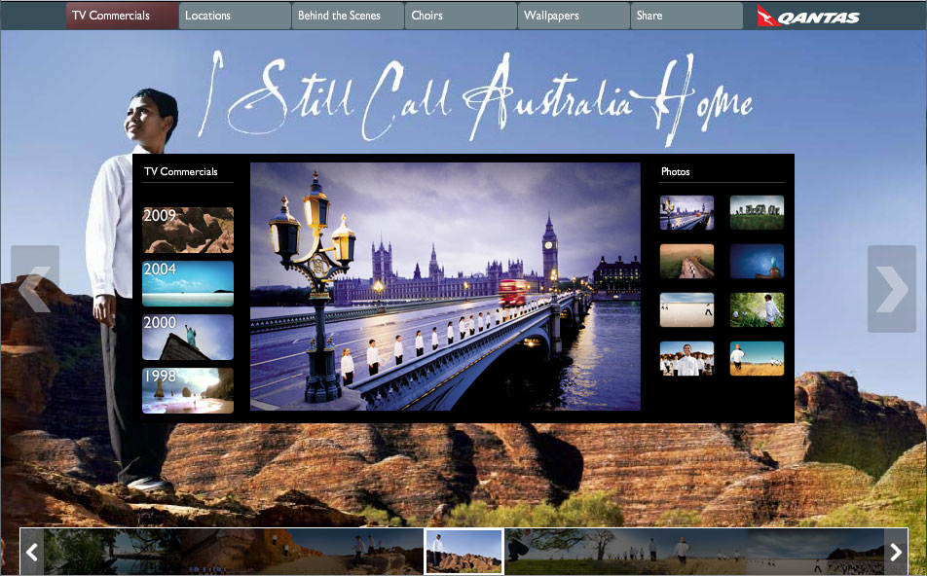
Task: Select the Westminster Bridge photo thumbnail
Action: click(687, 213)
